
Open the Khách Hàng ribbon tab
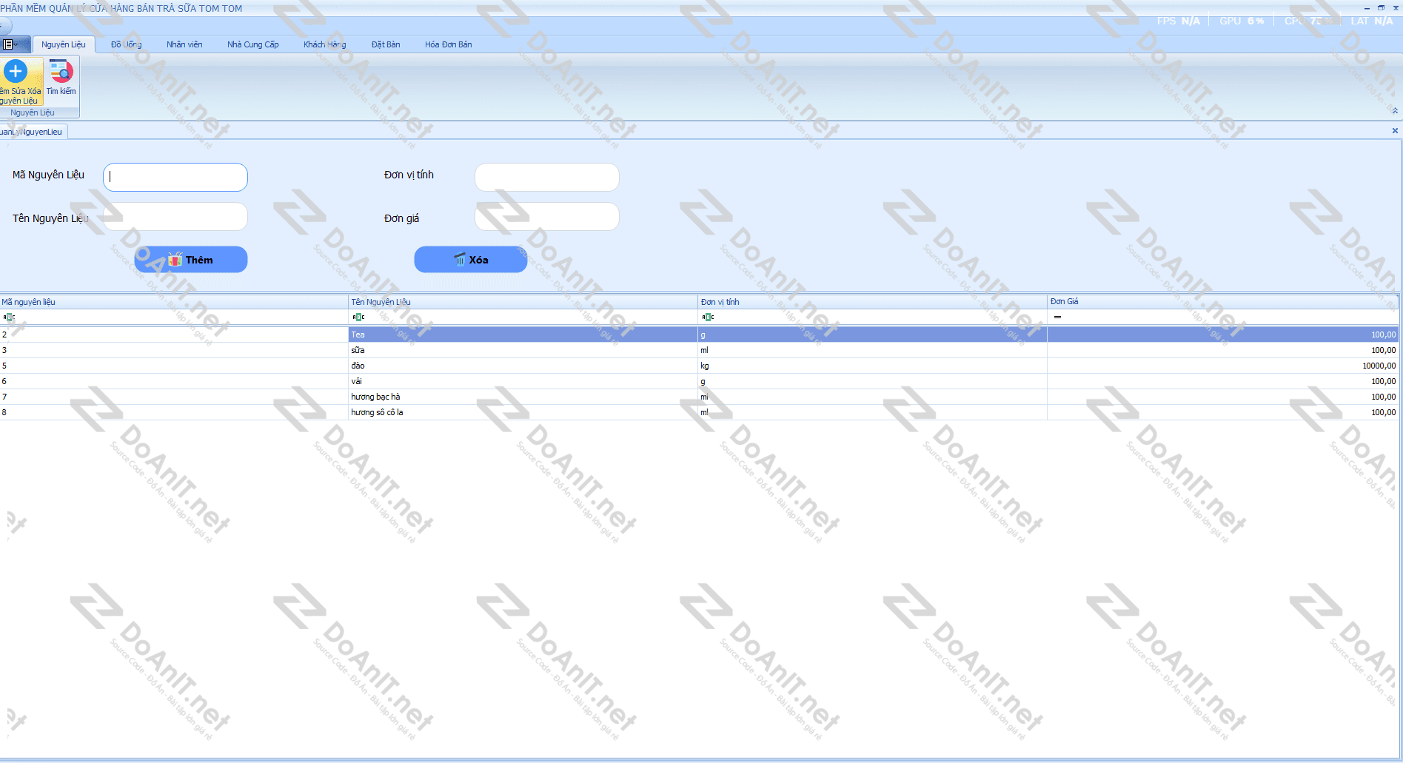[x=324, y=44]
